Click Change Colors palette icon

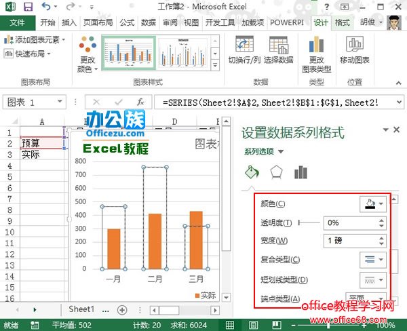coord(88,43)
